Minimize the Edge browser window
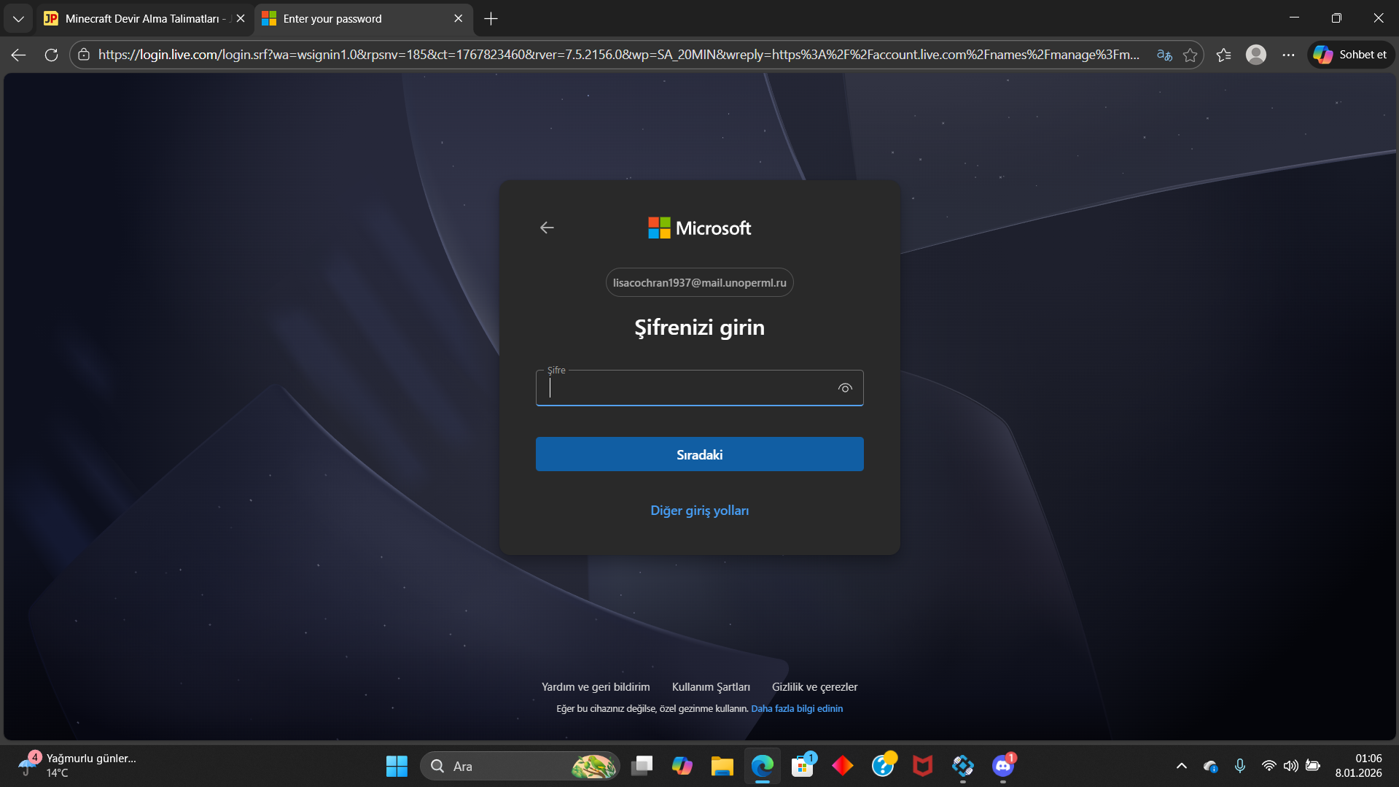This screenshot has height=787, width=1399. (1295, 18)
